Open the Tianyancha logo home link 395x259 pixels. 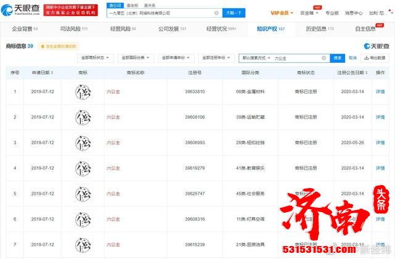(x=20, y=10)
